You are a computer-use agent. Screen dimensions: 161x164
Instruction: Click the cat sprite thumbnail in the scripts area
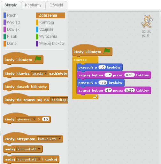click(x=147, y=21)
